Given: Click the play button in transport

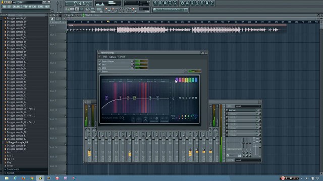Looking at the screenshot, I should [x=72, y=9].
